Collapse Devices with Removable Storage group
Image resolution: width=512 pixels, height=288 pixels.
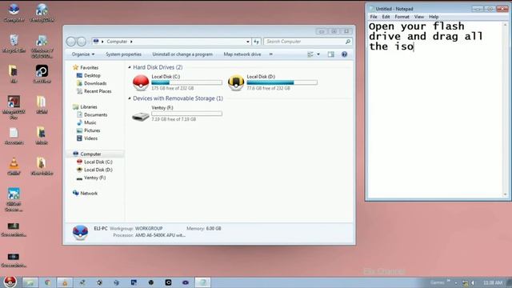(x=130, y=98)
